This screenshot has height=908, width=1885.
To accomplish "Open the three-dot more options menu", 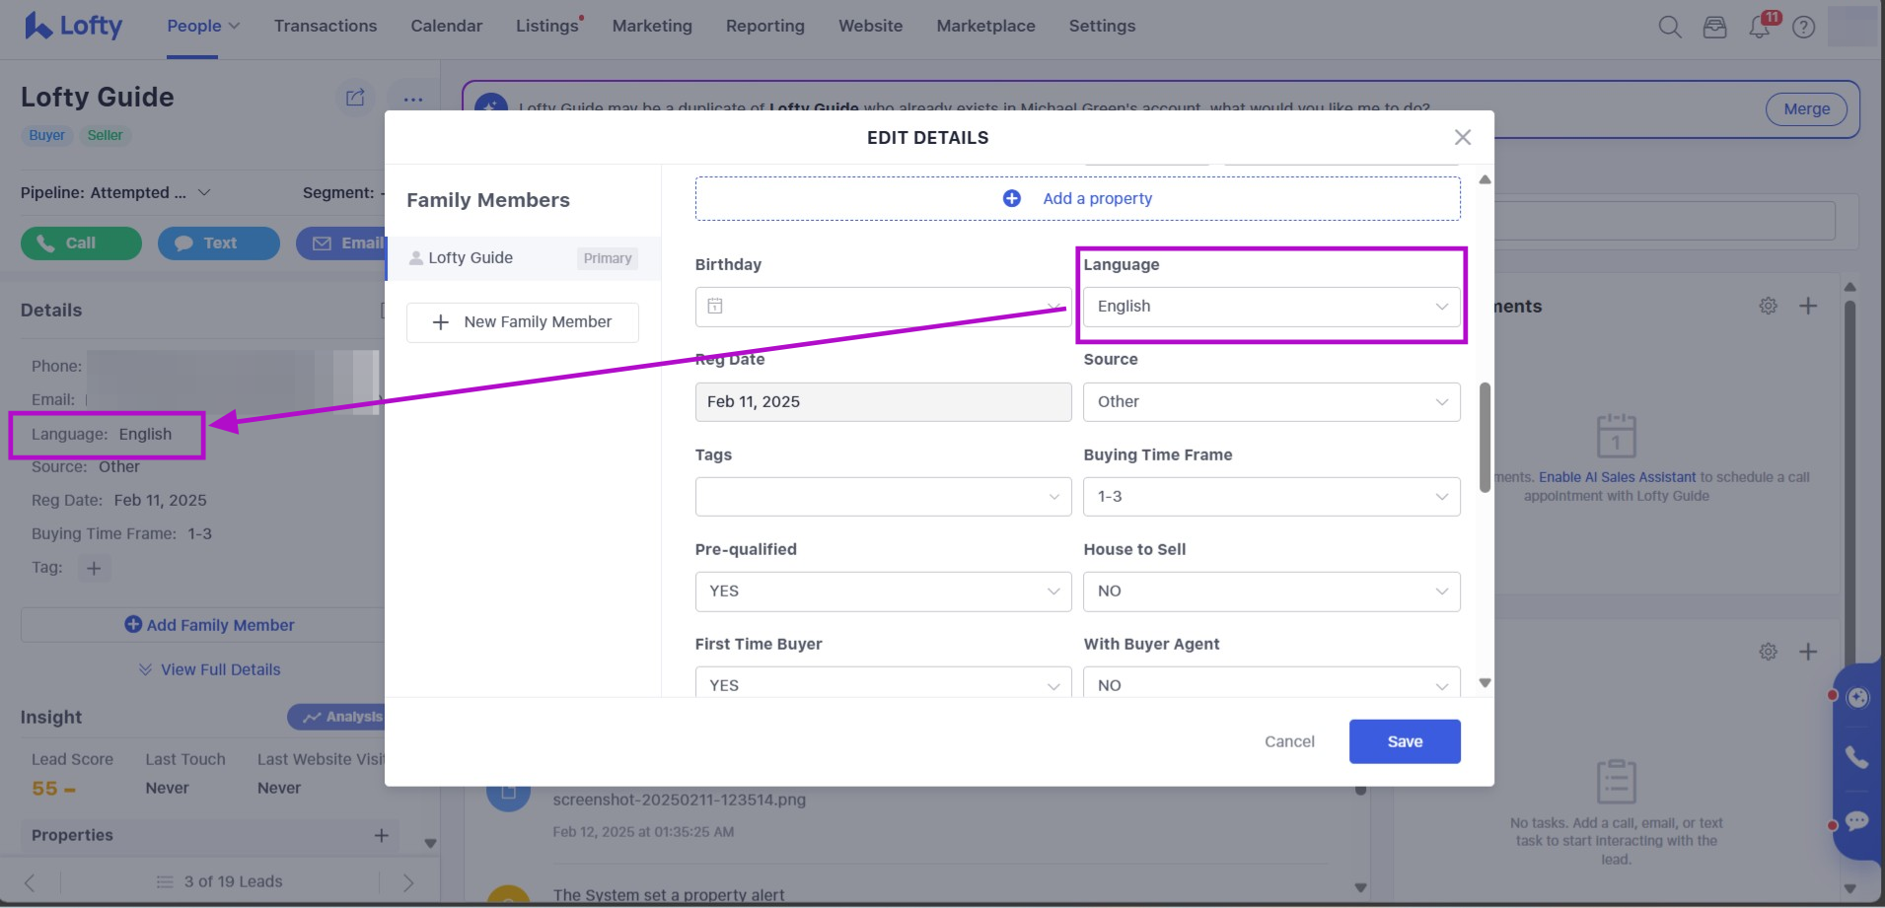I will point(413,99).
